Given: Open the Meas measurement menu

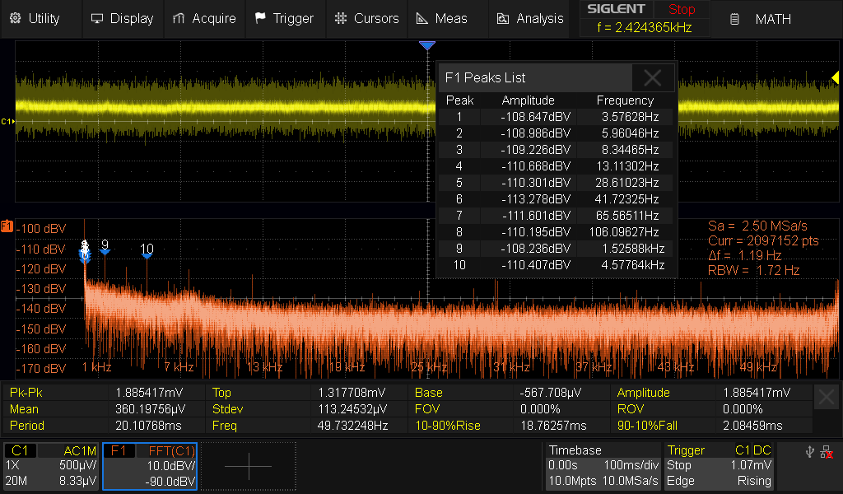Looking at the screenshot, I should click(x=442, y=18).
